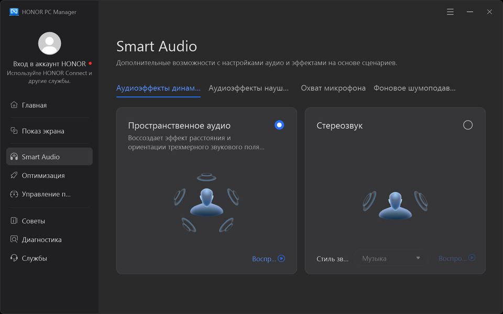
Task: Click the play circle icon in spatial audio card
Action: point(281,258)
